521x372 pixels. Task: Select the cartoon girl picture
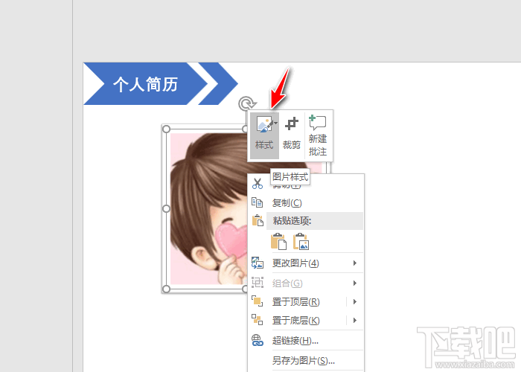click(x=208, y=208)
